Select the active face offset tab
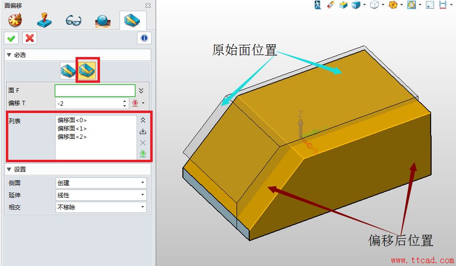This screenshot has width=456, height=266. tap(132, 20)
